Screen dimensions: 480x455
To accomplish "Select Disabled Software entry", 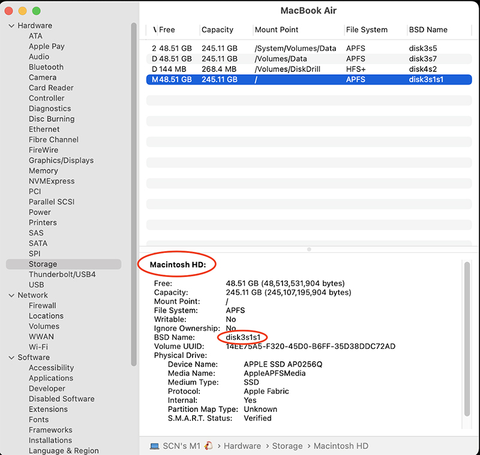I will (x=62, y=399).
